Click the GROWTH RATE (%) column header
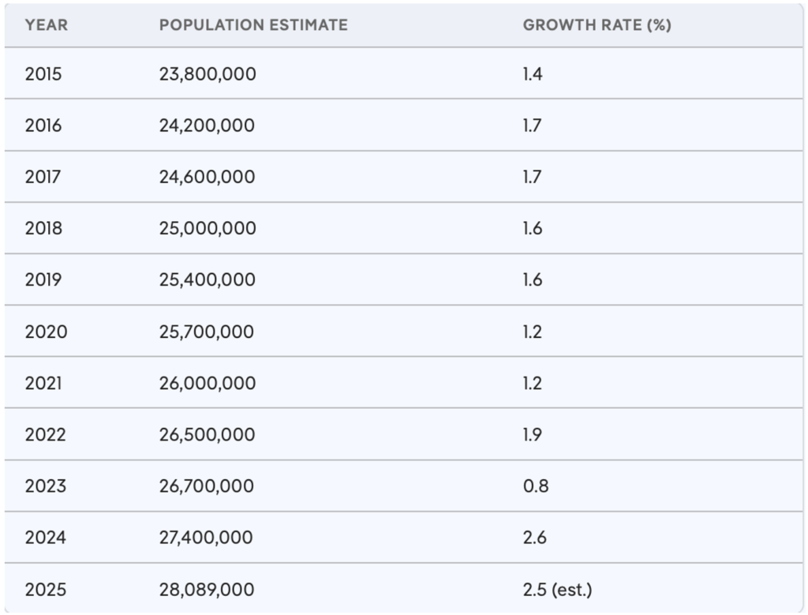The image size is (808, 615). [597, 24]
